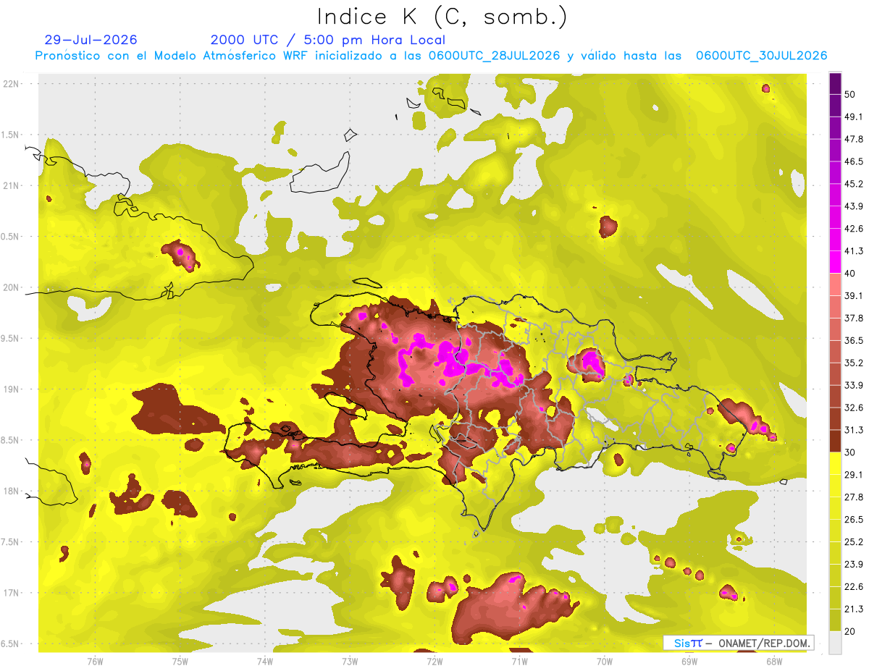Click the colorbar value "47.8"

[854, 139]
